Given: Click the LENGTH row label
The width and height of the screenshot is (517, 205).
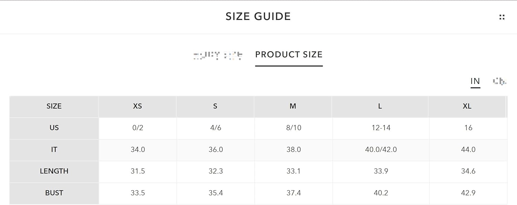Looking at the screenshot, I should point(54,171).
